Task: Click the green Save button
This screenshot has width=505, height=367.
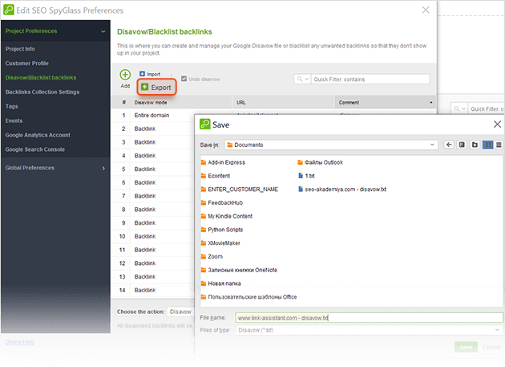Action: (x=466, y=347)
